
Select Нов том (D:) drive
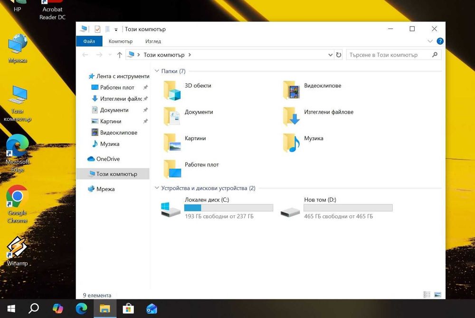coord(336,208)
